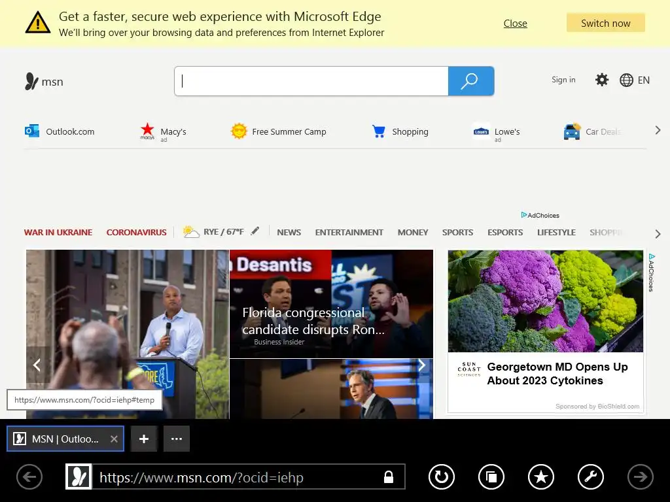Click the globe language icon
670x502 pixels.
(626, 80)
